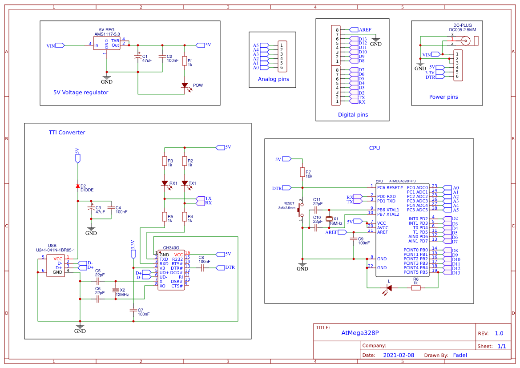
Task: Select the DC005-2.5MM plug connector symbol
Action: tap(464, 40)
